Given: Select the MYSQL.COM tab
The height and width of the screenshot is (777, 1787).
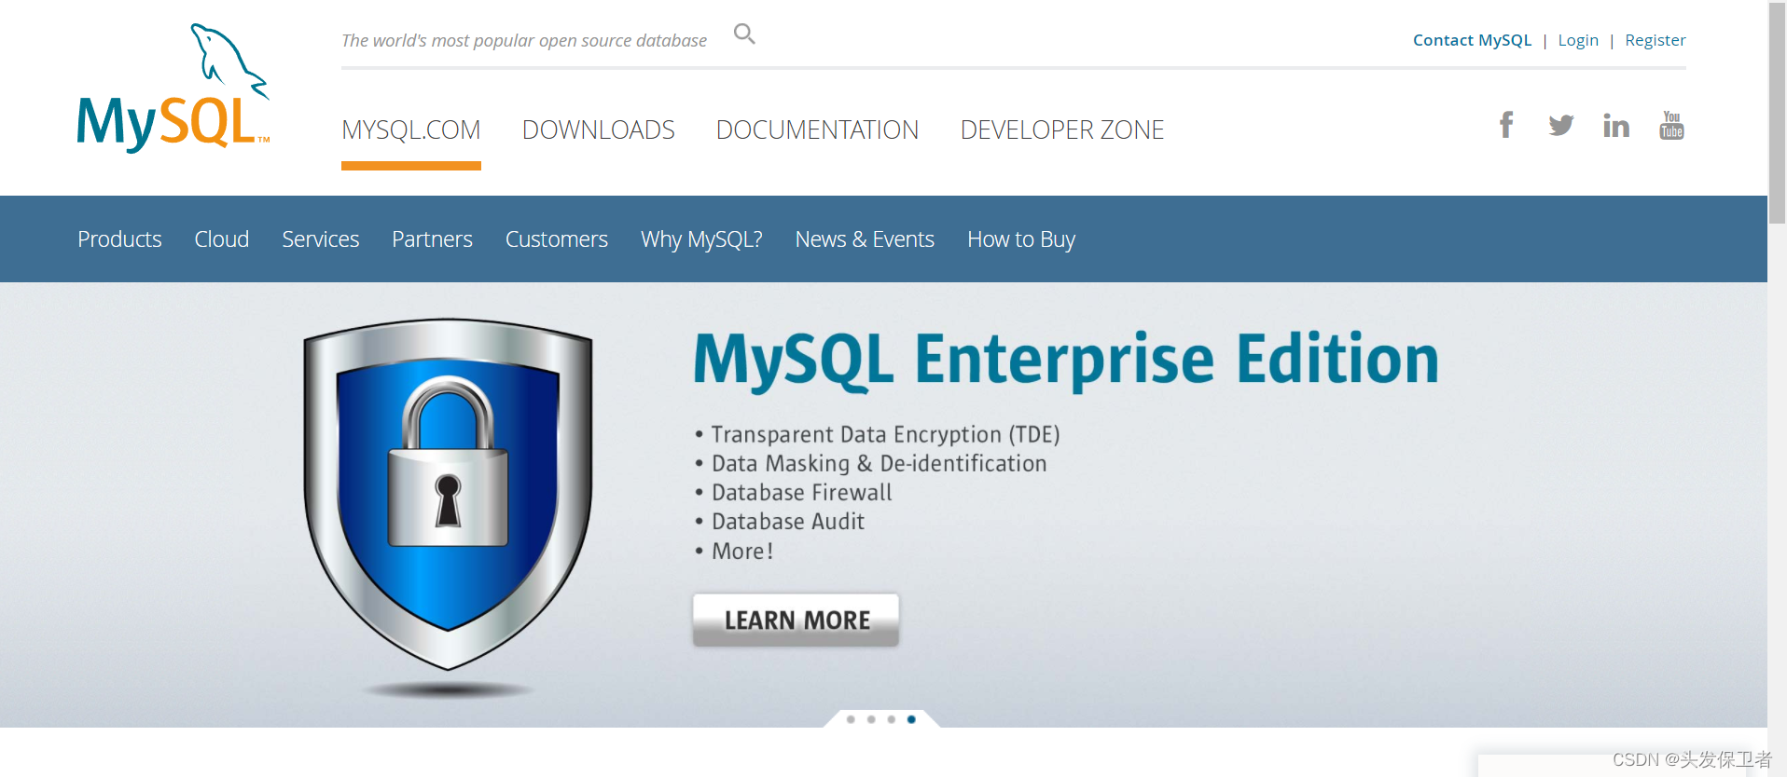Looking at the screenshot, I should pos(411,130).
